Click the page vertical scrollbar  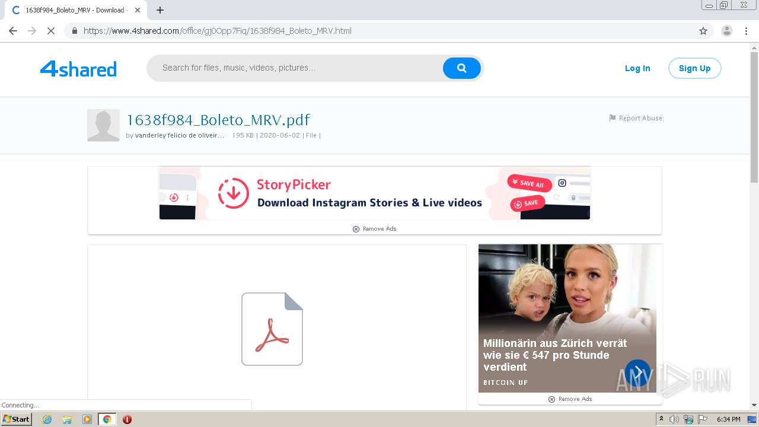pos(754,119)
